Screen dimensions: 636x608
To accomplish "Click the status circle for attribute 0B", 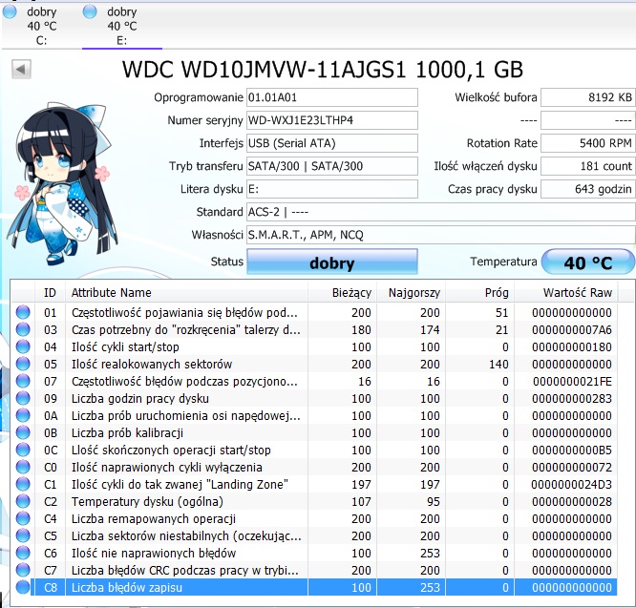I will click(23, 433).
